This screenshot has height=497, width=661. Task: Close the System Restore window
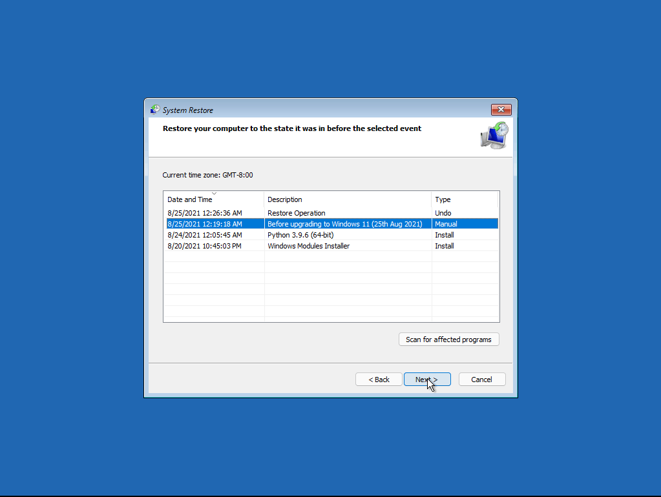501,110
